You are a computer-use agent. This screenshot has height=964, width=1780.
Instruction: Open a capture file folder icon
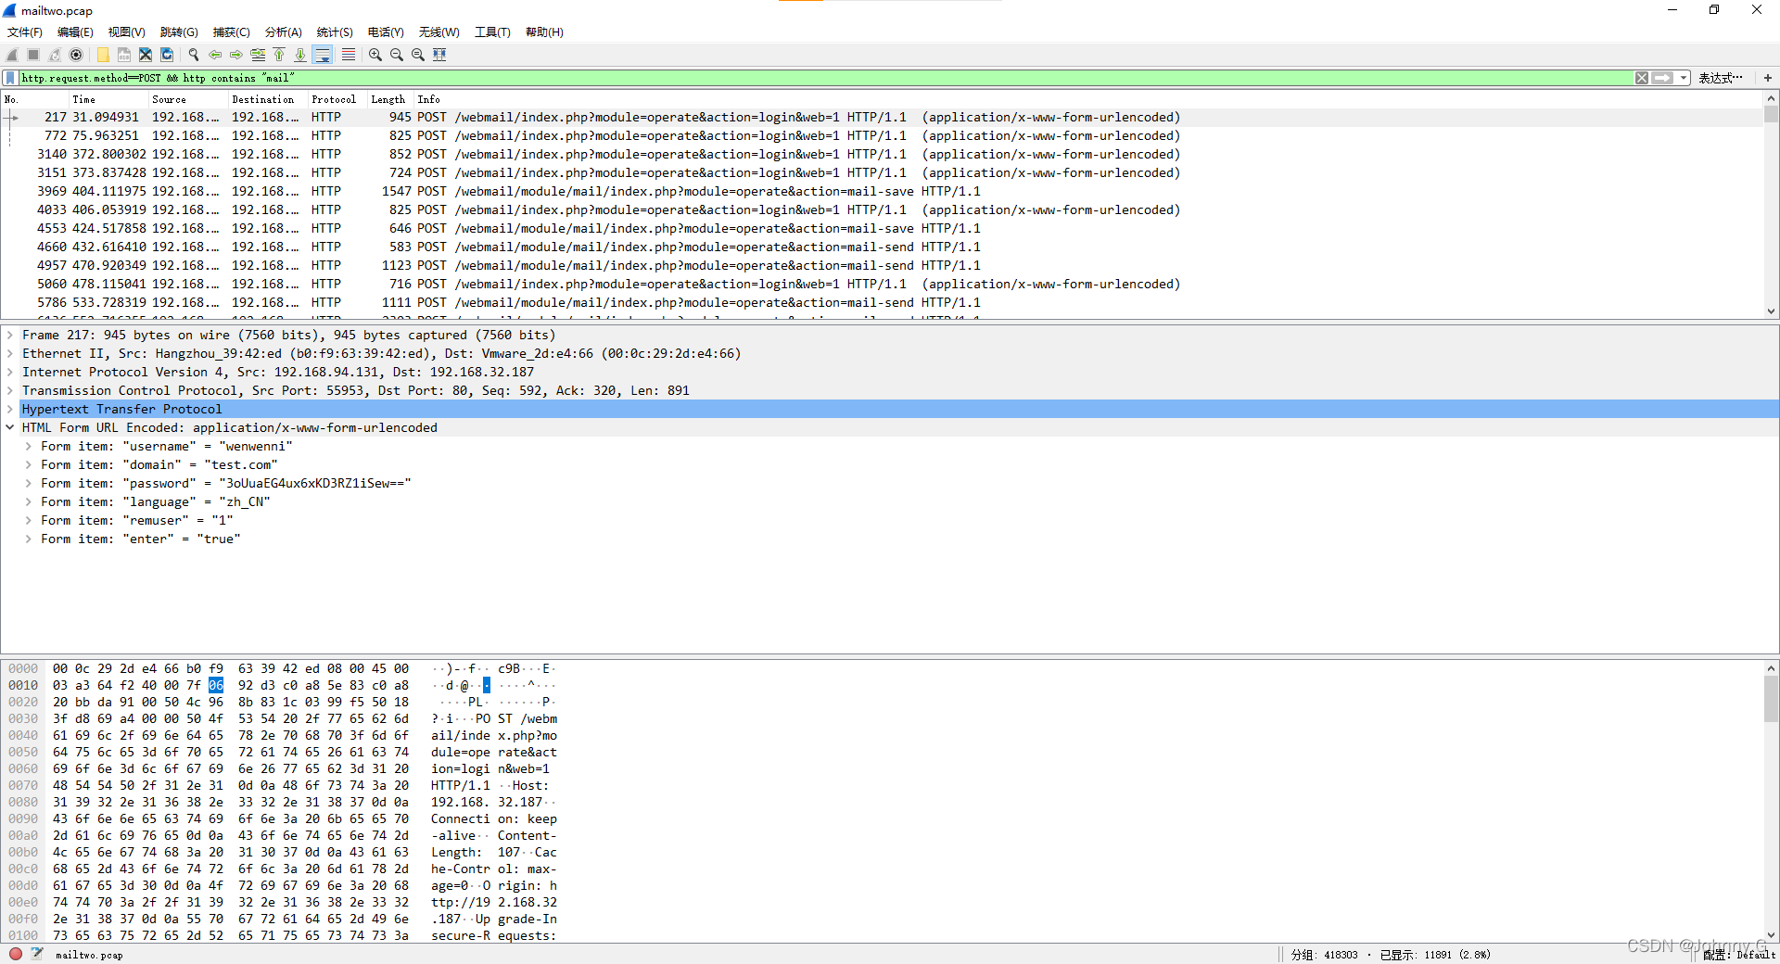pos(103,55)
